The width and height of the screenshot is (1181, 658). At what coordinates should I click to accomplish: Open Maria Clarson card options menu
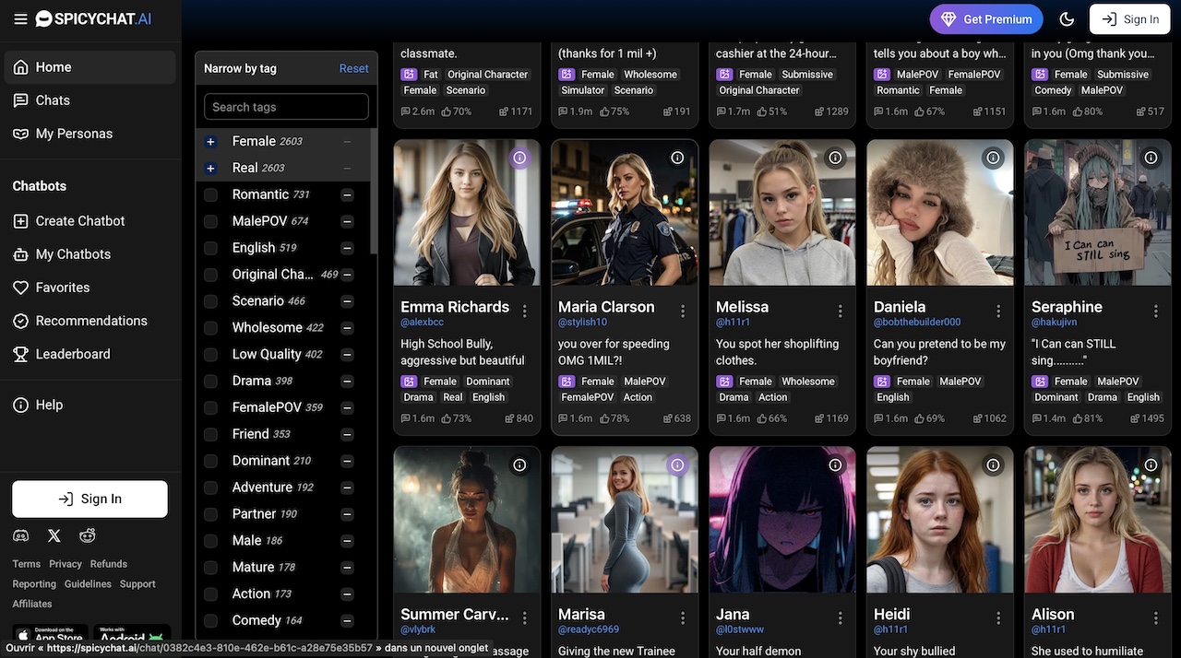click(x=683, y=311)
